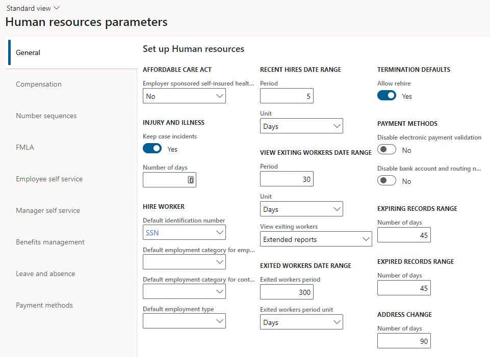
Task: Turn off the Allow rehire toggle
Action: 386,96
